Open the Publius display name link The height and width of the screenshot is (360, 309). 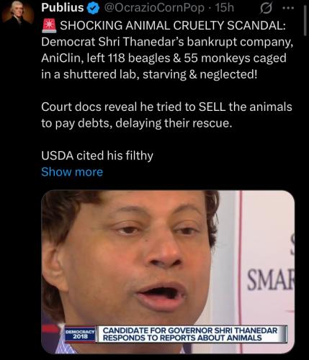click(x=62, y=8)
